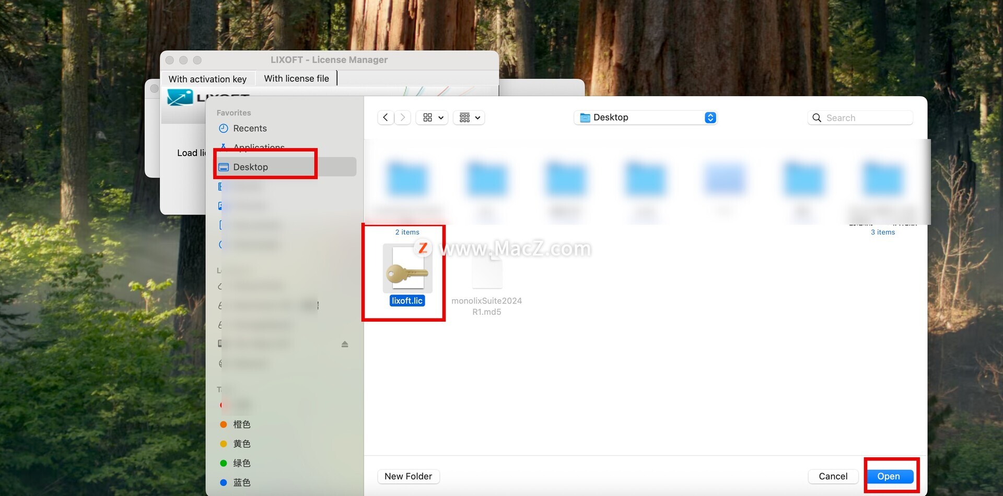
Task: Click the back navigation arrow
Action: pyautogui.click(x=386, y=117)
